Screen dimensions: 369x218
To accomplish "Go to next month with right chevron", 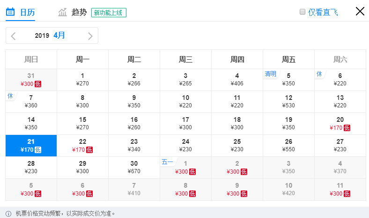I will 90,36.
